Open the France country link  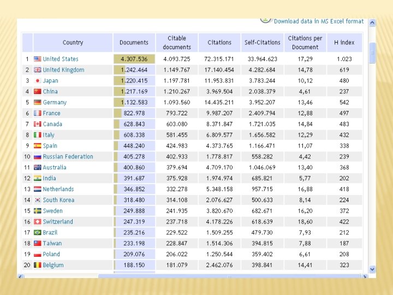(51, 113)
